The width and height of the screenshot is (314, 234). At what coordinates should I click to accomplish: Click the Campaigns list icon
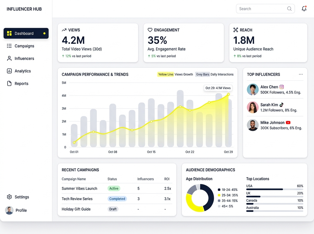point(9,46)
